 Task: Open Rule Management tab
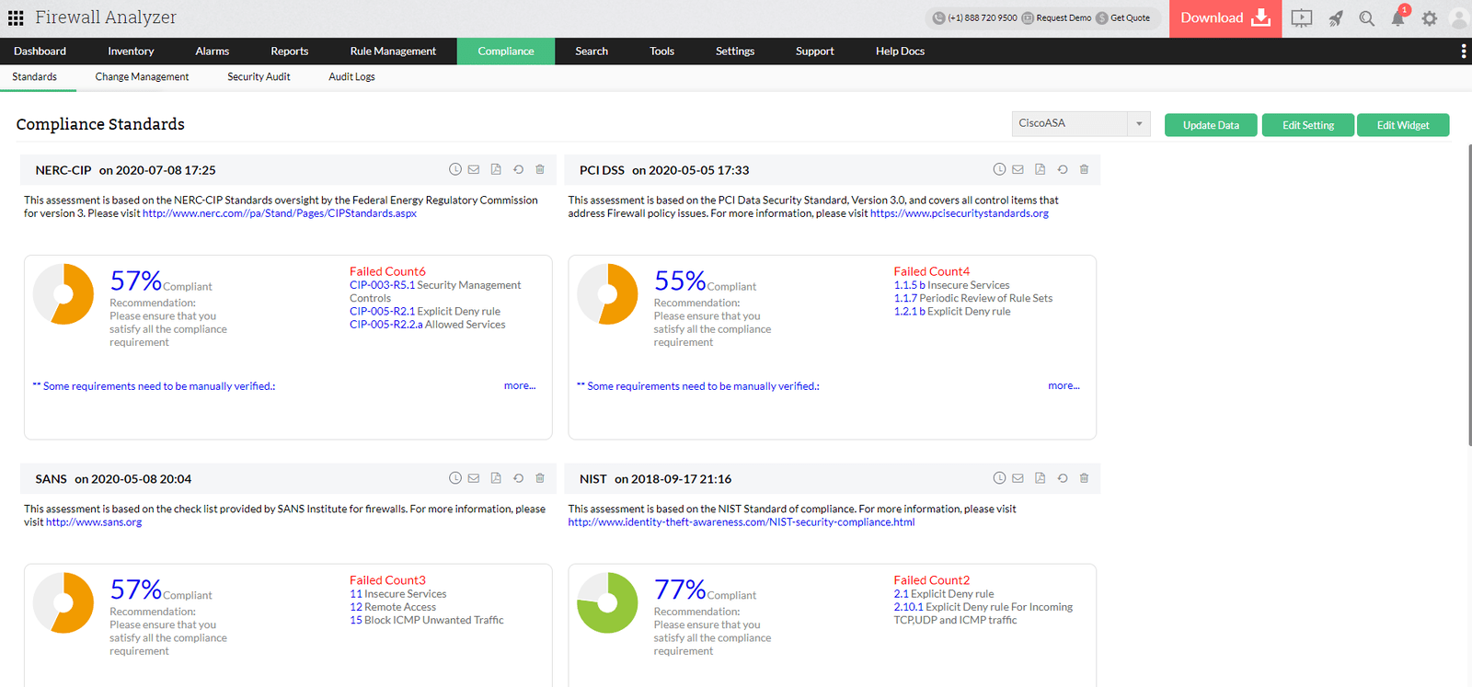(x=393, y=52)
